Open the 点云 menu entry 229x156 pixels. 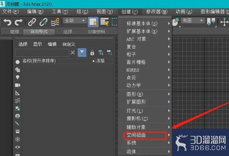click(x=145, y=77)
